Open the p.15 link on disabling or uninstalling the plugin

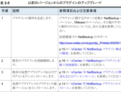click(x=90, y=74)
